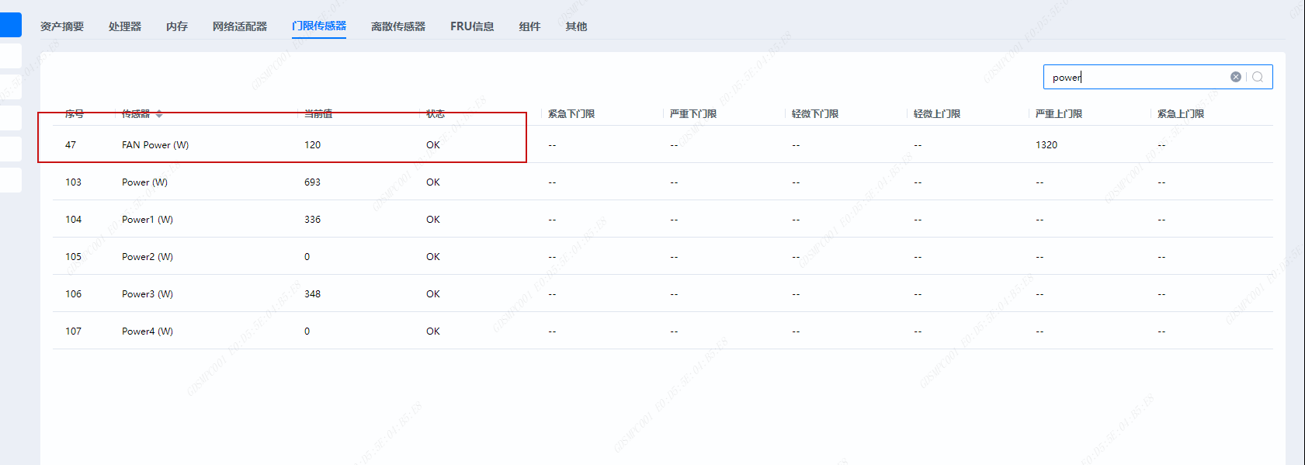Switch to the 处理器 tab
The height and width of the screenshot is (465, 1305).
[125, 26]
